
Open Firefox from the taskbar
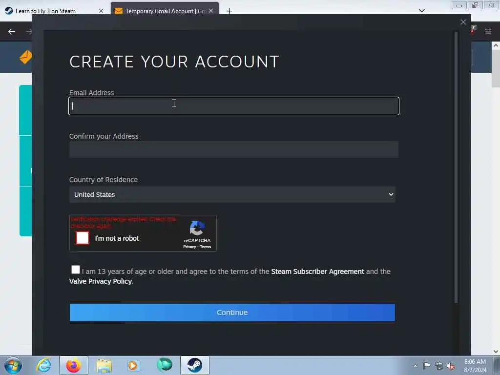(x=73, y=365)
